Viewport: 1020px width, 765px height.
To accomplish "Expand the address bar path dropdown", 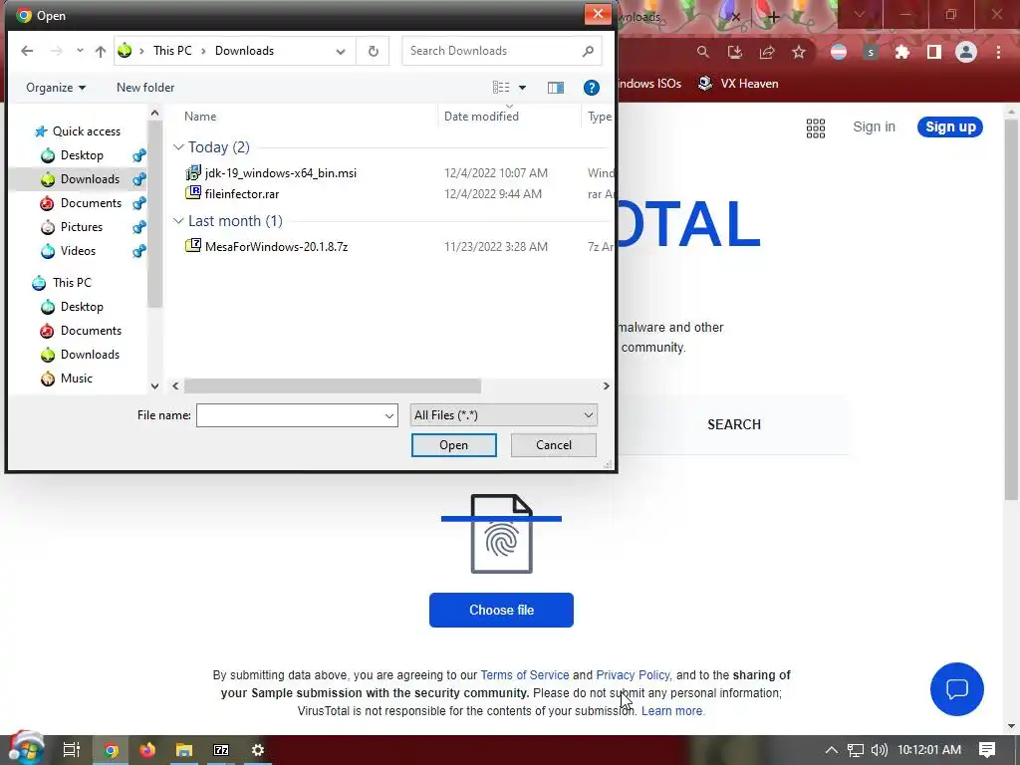I will click(x=341, y=52).
